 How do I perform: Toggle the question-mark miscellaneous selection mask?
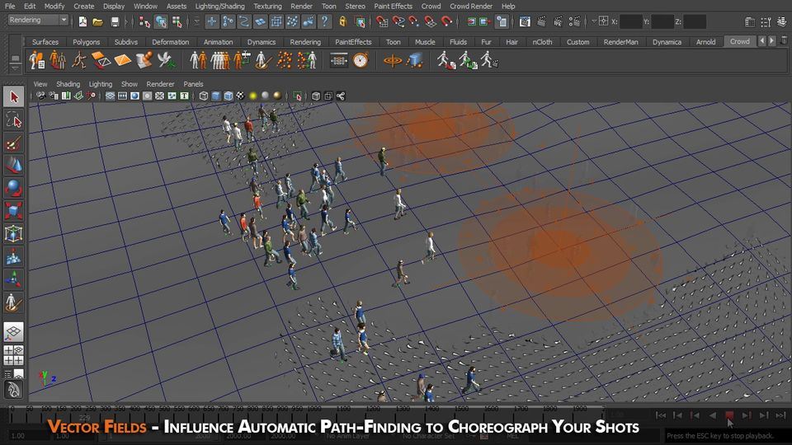(325, 21)
